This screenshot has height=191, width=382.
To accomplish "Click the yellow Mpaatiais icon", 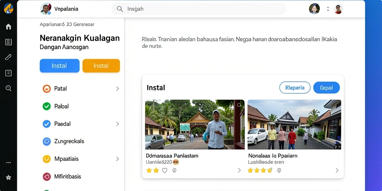I will pos(47,159).
